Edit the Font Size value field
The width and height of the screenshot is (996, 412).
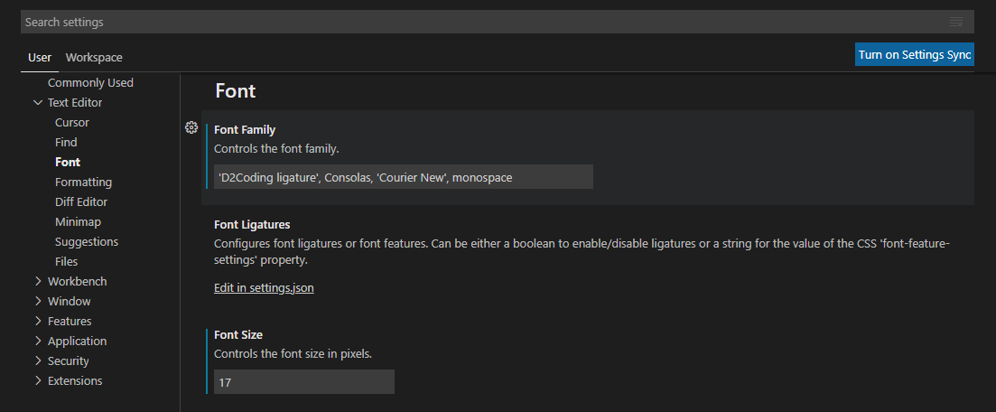pyautogui.click(x=304, y=381)
